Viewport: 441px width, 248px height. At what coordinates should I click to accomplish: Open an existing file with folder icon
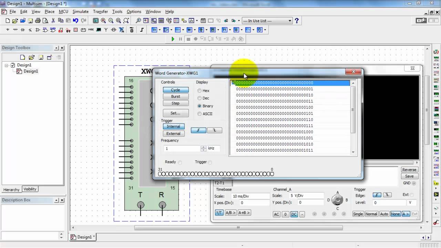[x=15, y=21]
